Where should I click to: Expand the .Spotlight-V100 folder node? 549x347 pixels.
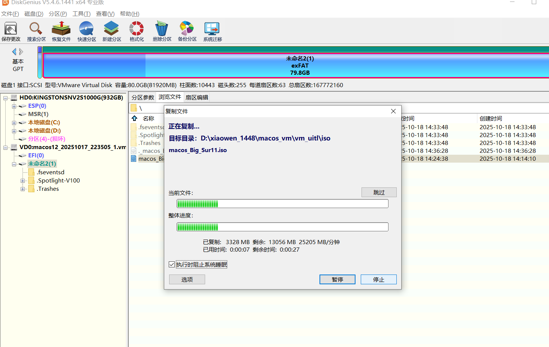coord(23,181)
